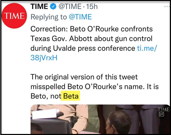Click the white paper stack in the video
Image resolution: width=171 pixels, height=135 pixels.
(45, 114)
